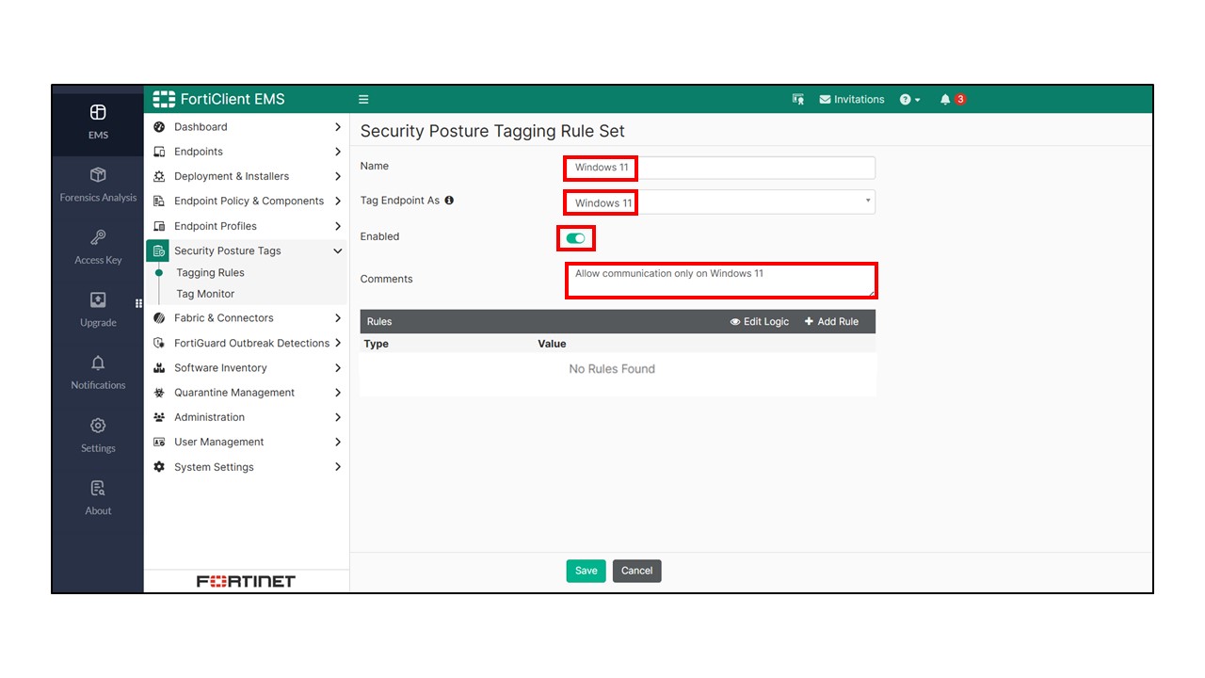1205x678 pixels.
Task: Open Invitations envelope in header
Action: 852,99
